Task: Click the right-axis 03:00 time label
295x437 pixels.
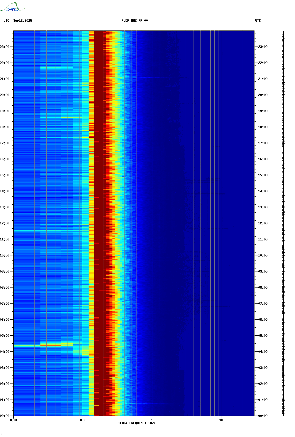Action: [263, 368]
